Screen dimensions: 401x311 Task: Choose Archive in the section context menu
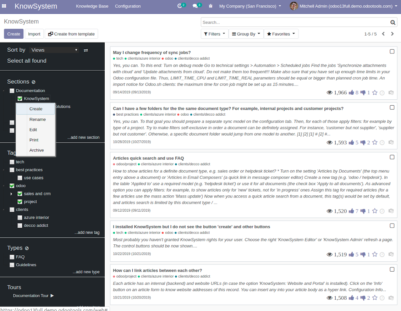coord(36,150)
